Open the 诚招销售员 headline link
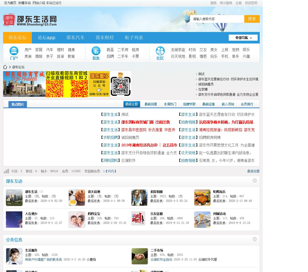Screen dimensions: 308x272 pos(206,84)
